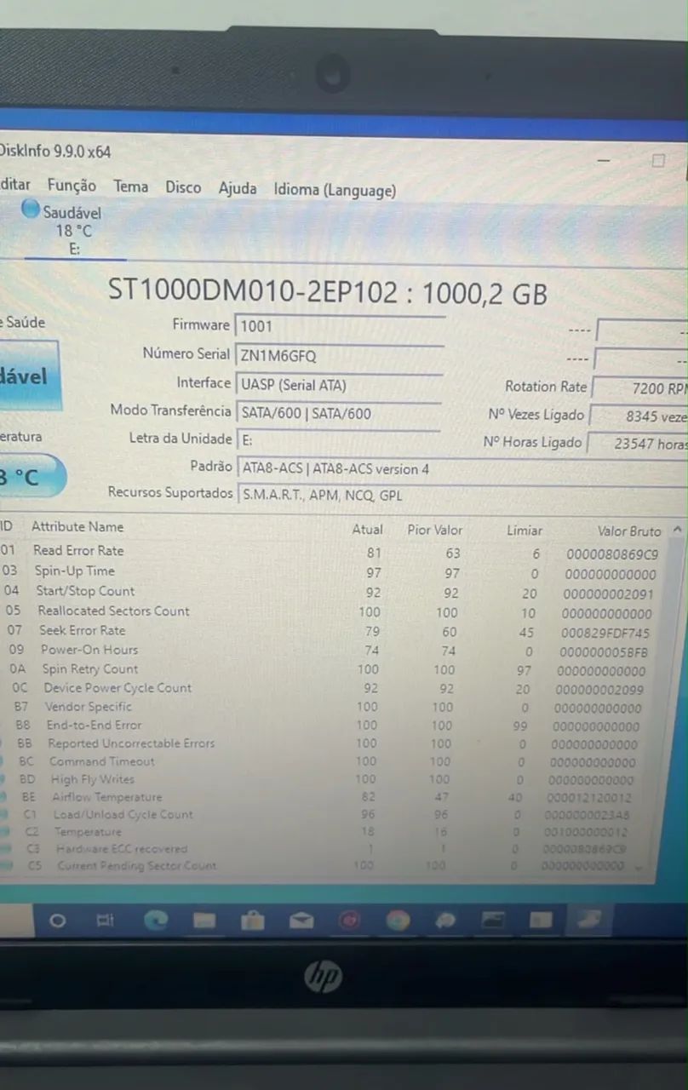Launch Microsoft Edge from the taskbar
This screenshot has height=1090, width=688.
pyautogui.click(x=156, y=921)
